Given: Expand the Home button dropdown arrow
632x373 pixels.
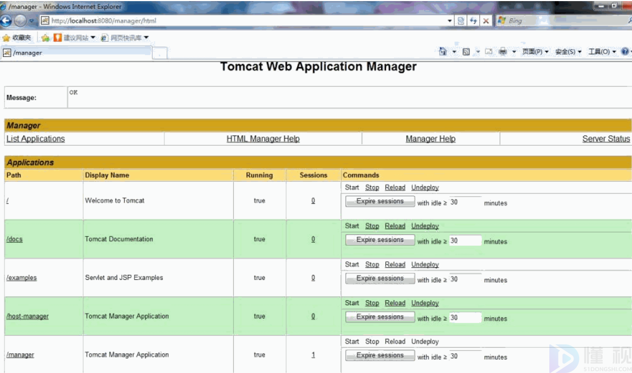Looking at the screenshot, I should pos(454,52).
